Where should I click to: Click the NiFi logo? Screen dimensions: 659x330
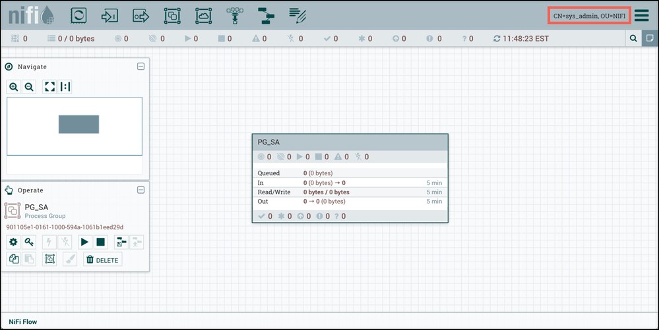[32, 15]
